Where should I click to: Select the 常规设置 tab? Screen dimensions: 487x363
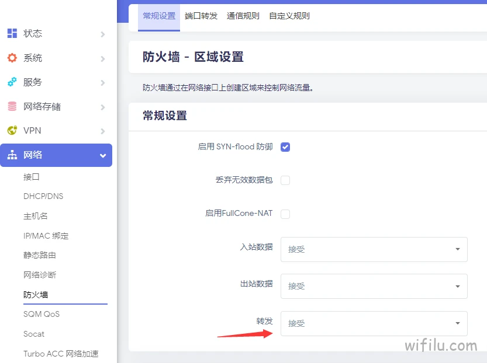pyautogui.click(x=159, y=16)
